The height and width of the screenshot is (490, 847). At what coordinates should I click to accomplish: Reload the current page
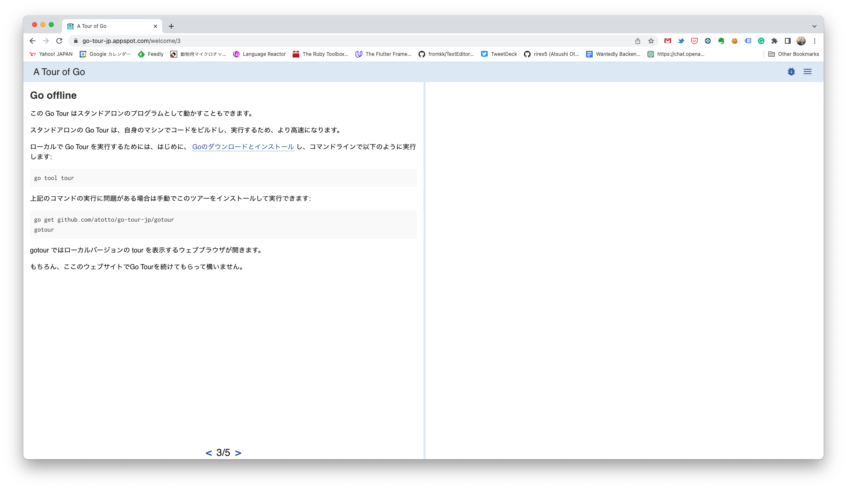pos(59,41)
